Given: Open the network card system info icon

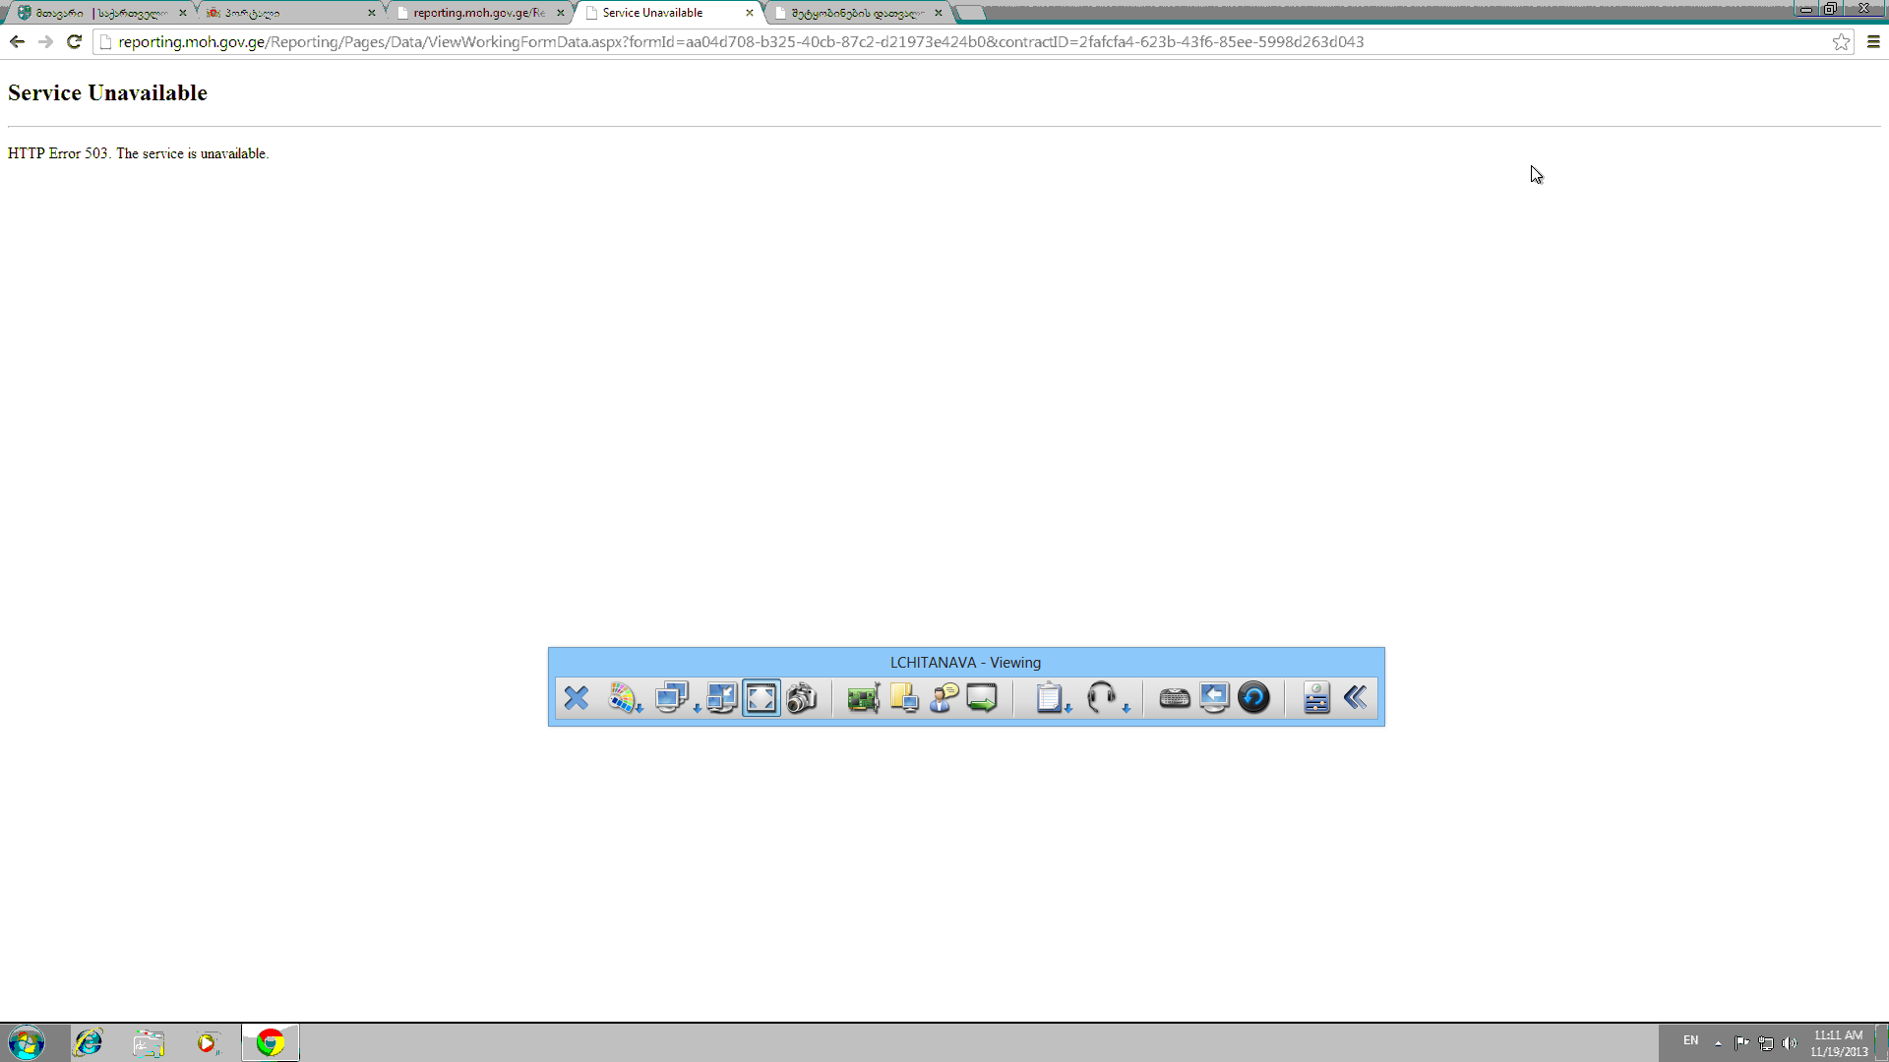Looking at the screenshot, I should [863, 698].
